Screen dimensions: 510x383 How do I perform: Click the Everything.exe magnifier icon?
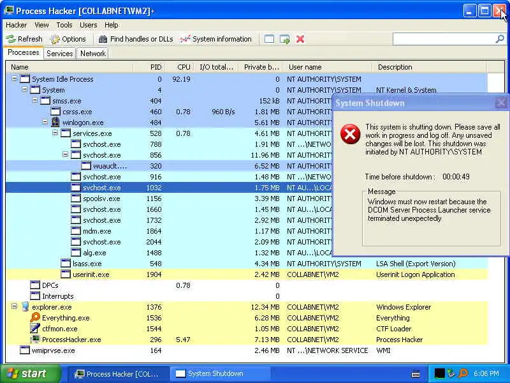click(x=35, y=317)
